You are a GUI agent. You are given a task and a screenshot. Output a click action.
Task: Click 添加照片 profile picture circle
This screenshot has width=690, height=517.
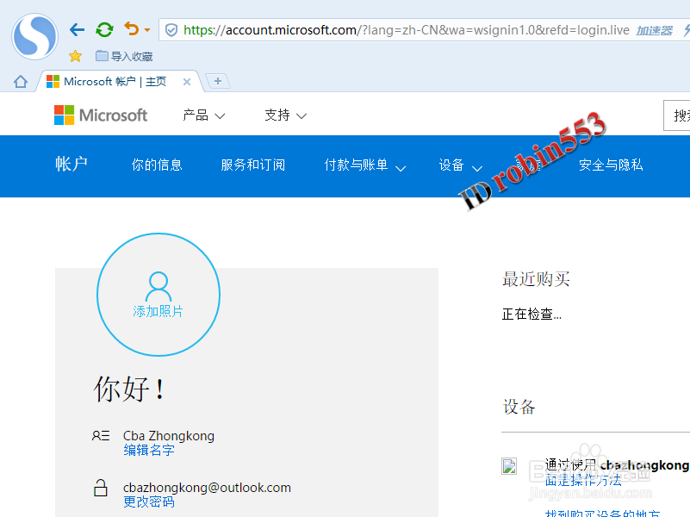pos(159,295)
